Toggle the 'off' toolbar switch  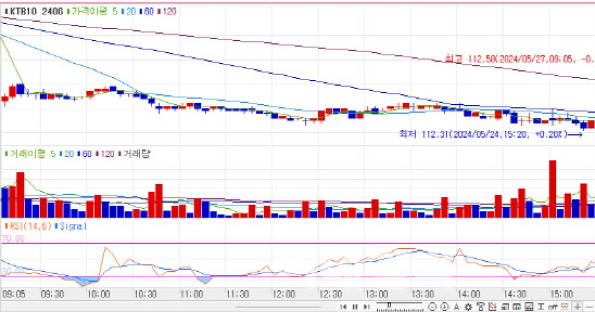coord(552,307)
